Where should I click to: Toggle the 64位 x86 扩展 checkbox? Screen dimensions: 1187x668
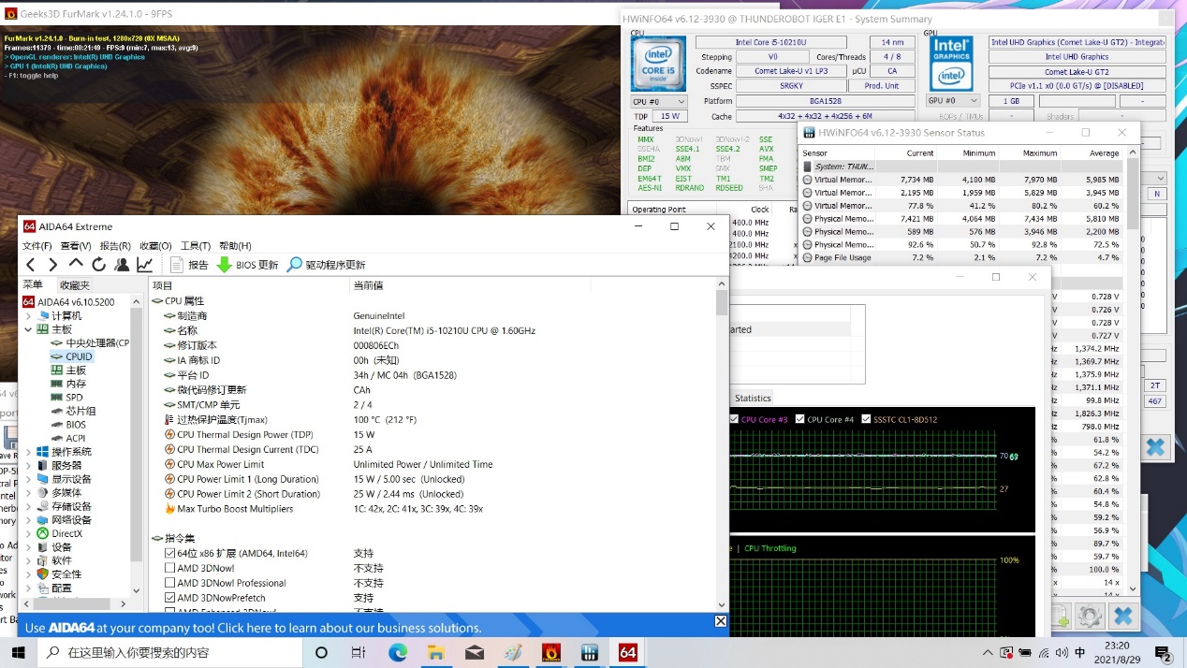tap(169, 553)
